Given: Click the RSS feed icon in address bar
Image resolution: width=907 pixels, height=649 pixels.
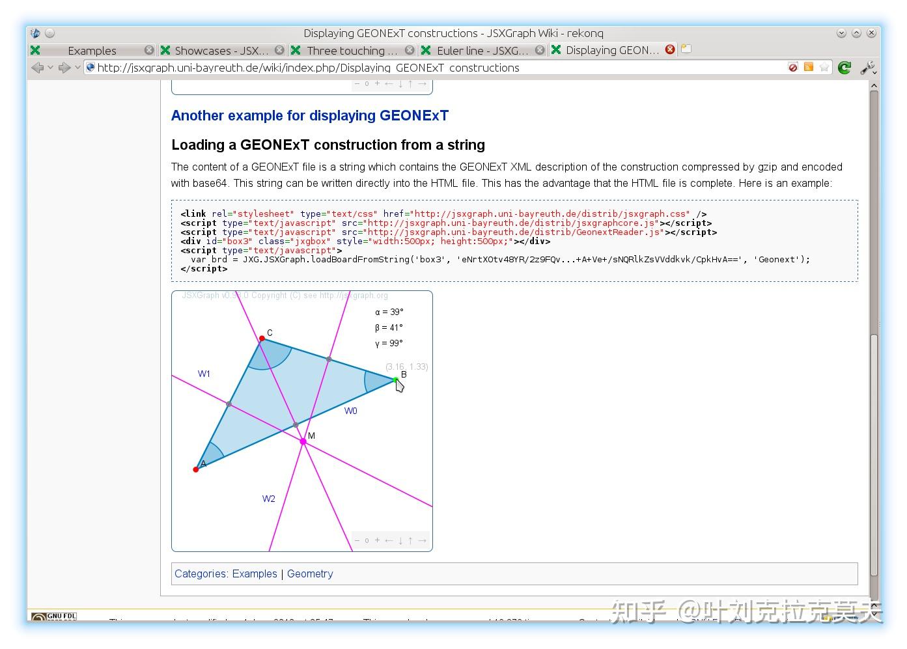Looking at the screenshot, I should click(808, 67).
